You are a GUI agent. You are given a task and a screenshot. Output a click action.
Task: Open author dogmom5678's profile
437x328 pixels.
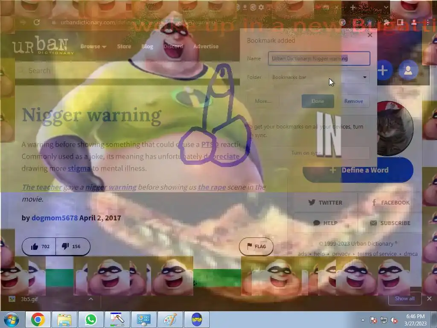point(54,218)
